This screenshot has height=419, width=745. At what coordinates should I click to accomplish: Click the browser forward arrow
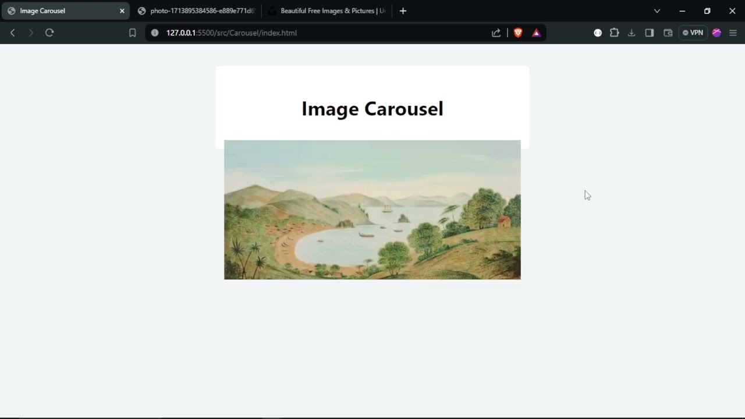click(31, 33)
